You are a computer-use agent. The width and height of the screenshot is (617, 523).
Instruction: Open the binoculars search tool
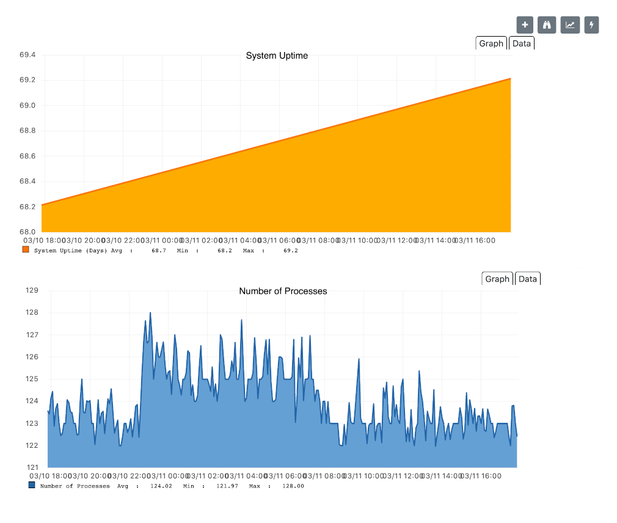(x=546, y=24)
